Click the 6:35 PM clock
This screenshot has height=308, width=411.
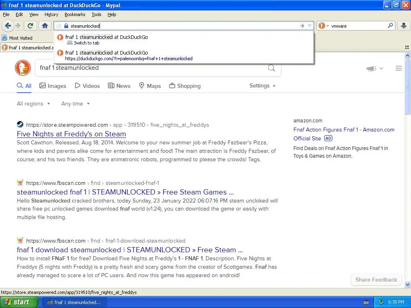click(396, 302)
